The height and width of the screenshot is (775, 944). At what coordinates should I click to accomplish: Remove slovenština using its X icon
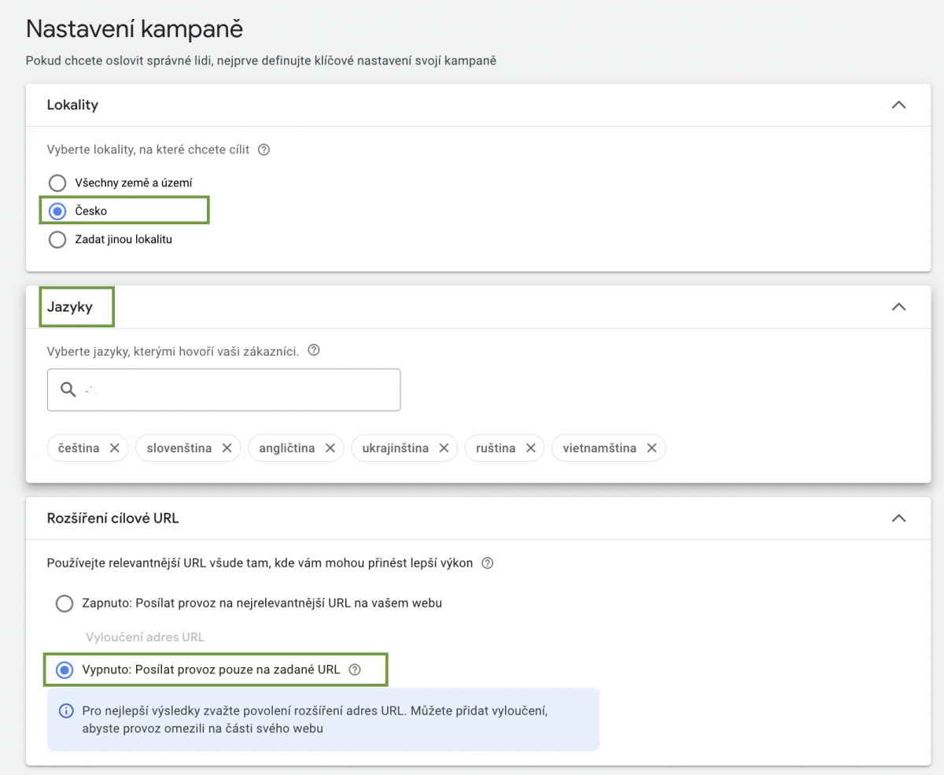click(x=227, y=448)
